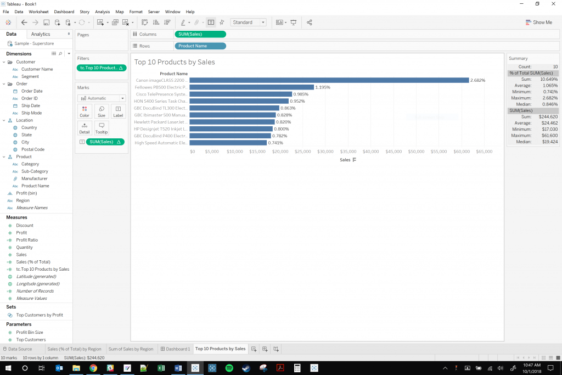Click the New Dashboard icon near the sheet tabs
562x375 pixels.
(x=265, y=349)
